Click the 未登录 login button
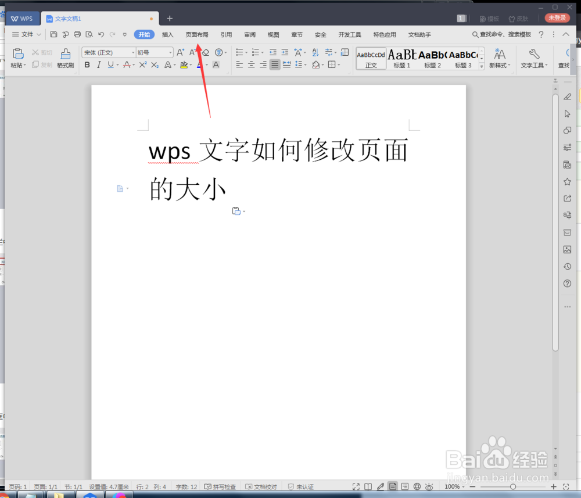The width and height of the screenshot is (581, 498). point(557,18)
